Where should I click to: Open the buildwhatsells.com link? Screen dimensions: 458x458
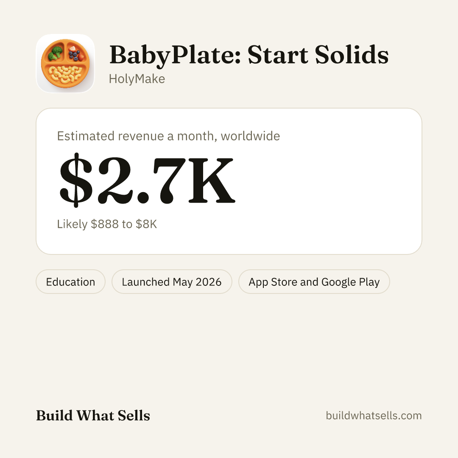[374, 415]
